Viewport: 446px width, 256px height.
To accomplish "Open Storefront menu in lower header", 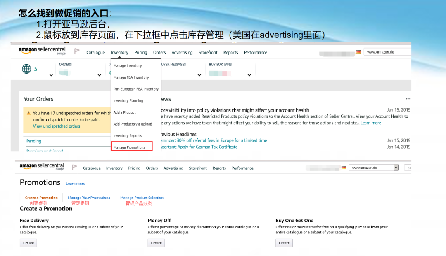I will tap(198, 168).
